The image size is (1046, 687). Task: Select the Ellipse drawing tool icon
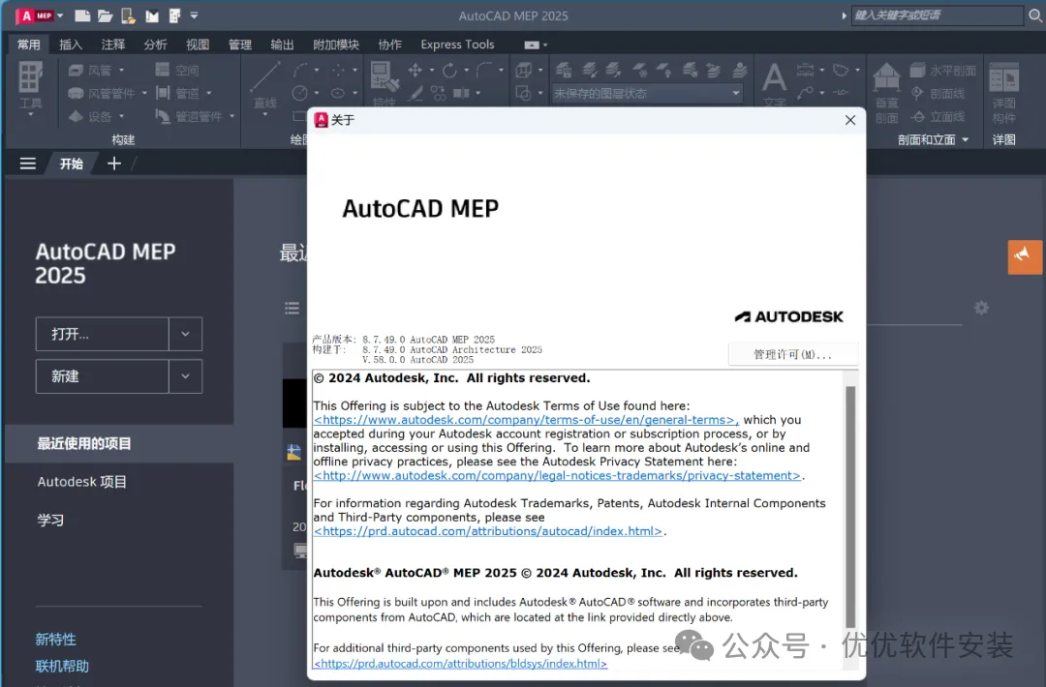[338, 93]
